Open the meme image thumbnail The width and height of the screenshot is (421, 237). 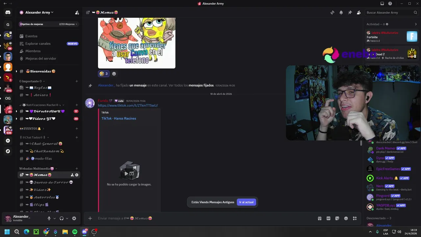(x=136, y=43)
